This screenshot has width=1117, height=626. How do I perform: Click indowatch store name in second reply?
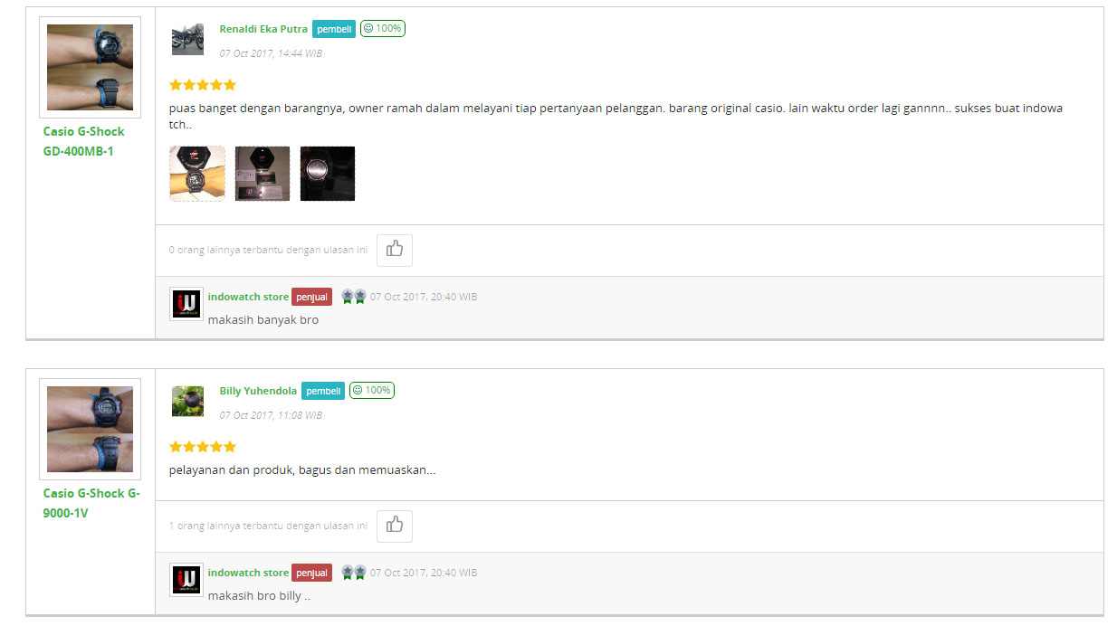tap(248, 573)
